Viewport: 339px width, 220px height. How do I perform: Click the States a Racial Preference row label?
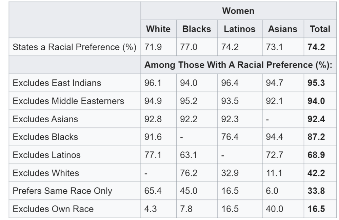(x=74, y=47)
